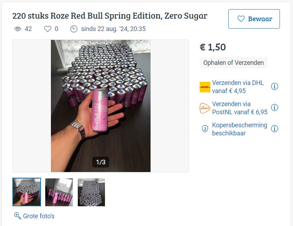
Task: Click the PostNL logo icon
Action: click(x=205, y=108)
